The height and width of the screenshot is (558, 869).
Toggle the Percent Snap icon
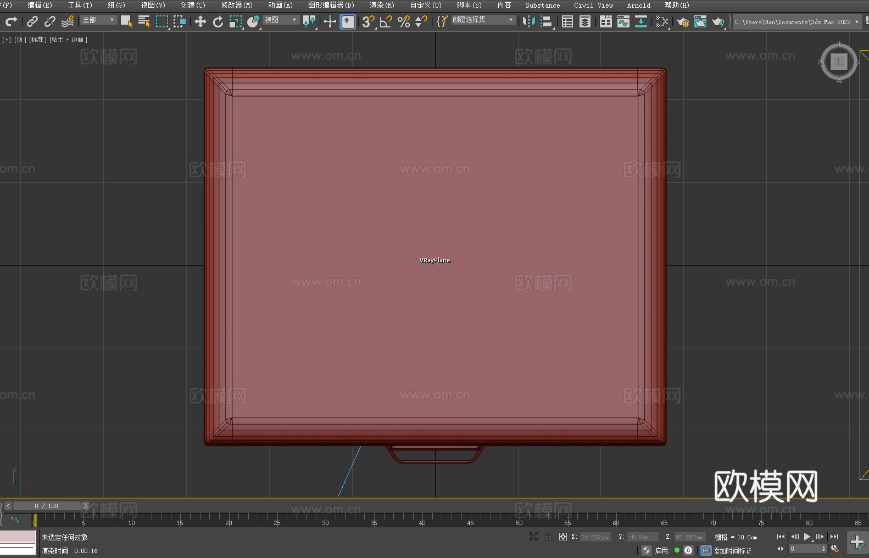coord(404,21)
